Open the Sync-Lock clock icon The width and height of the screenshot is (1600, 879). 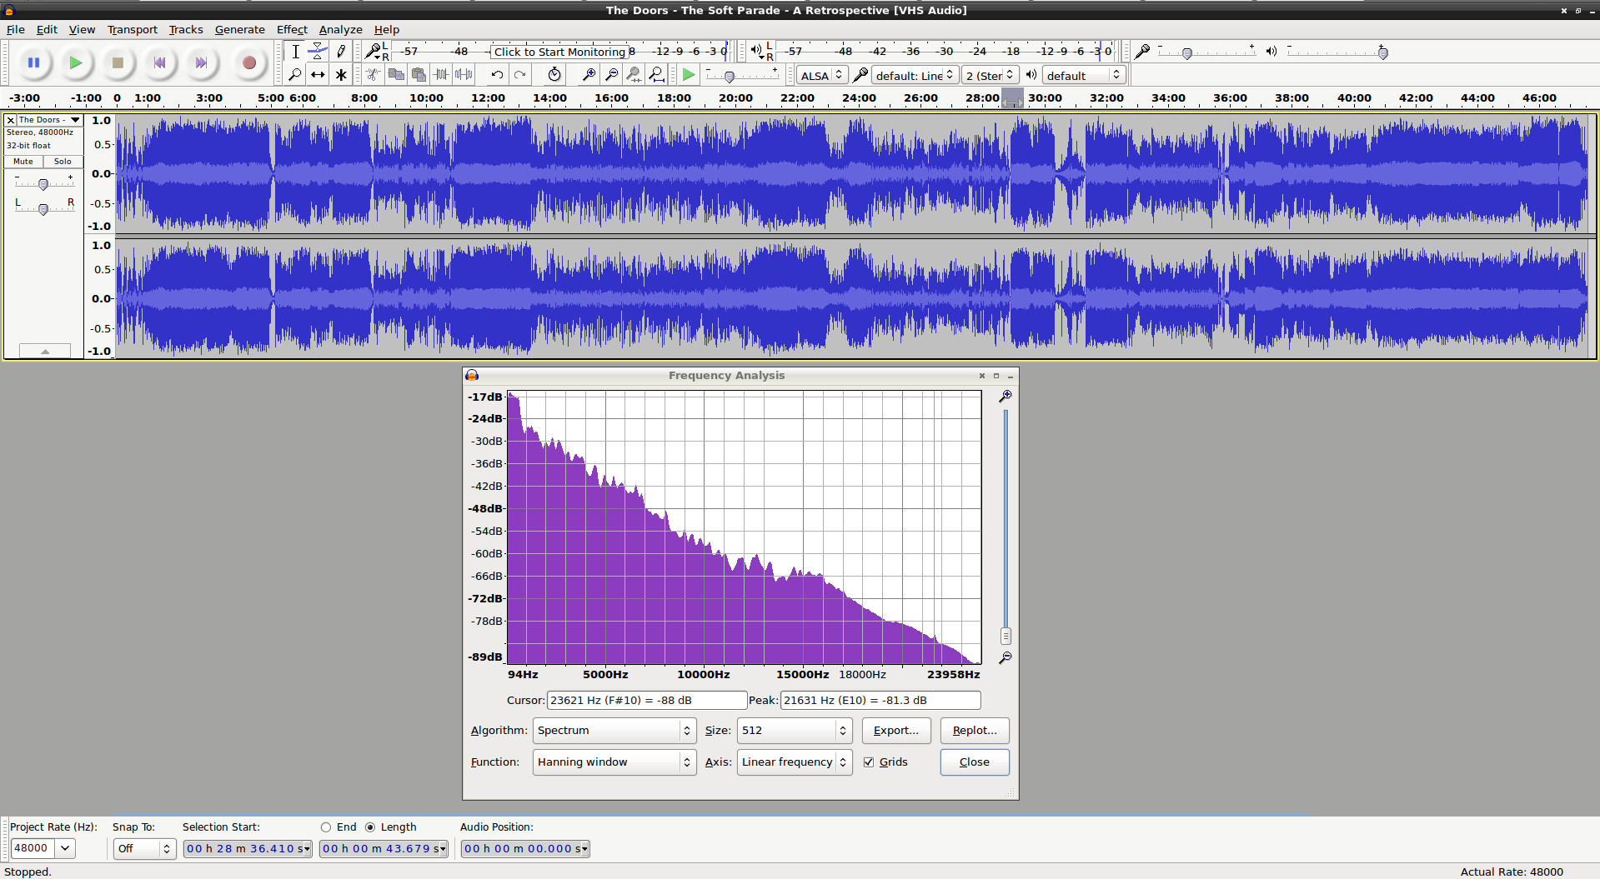[554, 74]
